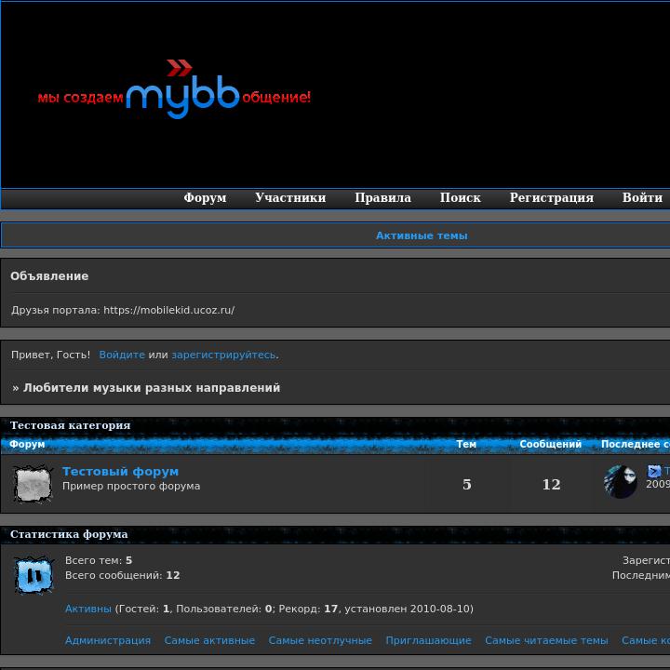Open the Активные темы link
This screenshot has height=670, width=670.
pos(422,235)
